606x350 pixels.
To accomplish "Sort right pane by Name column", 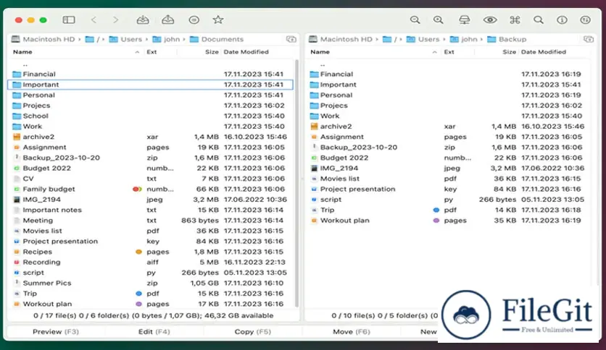I will point(320,52).
